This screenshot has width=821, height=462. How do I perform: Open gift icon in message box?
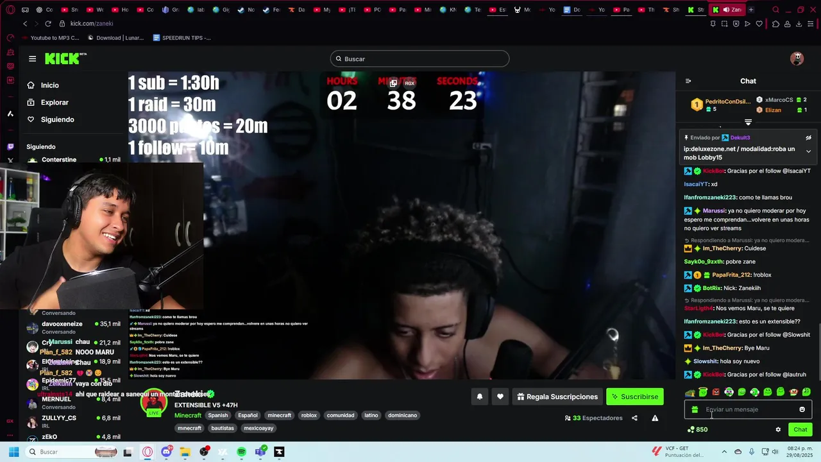695,409
